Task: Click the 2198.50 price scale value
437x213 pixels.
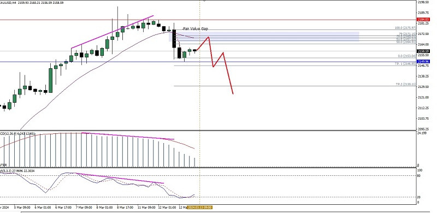Action: [x=423, y=2]
